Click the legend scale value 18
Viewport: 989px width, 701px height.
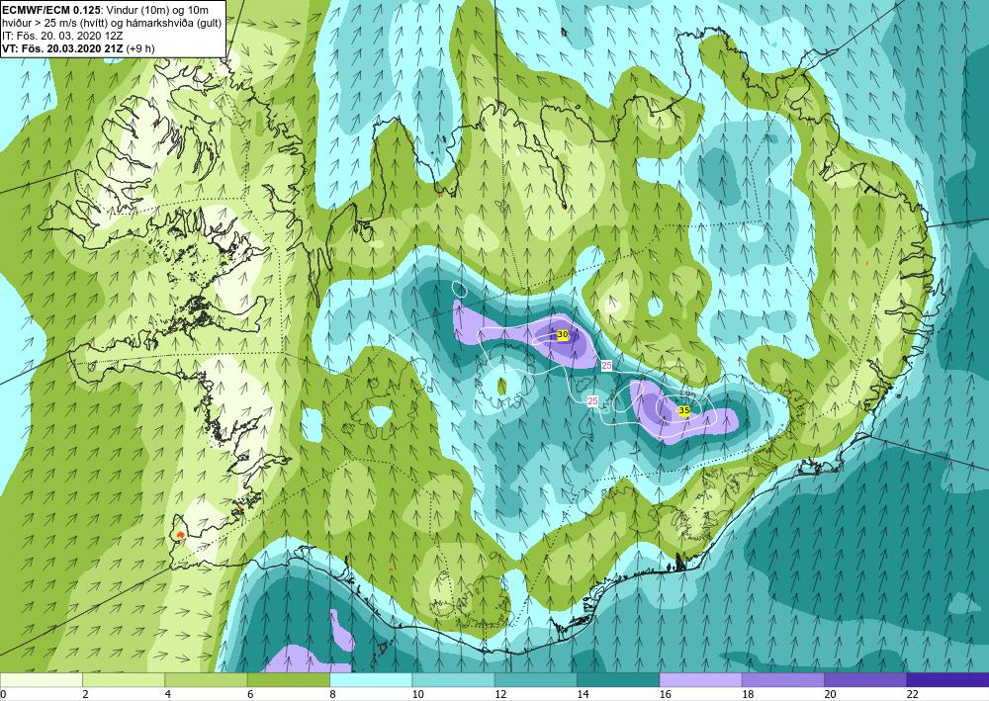(747, 694)
